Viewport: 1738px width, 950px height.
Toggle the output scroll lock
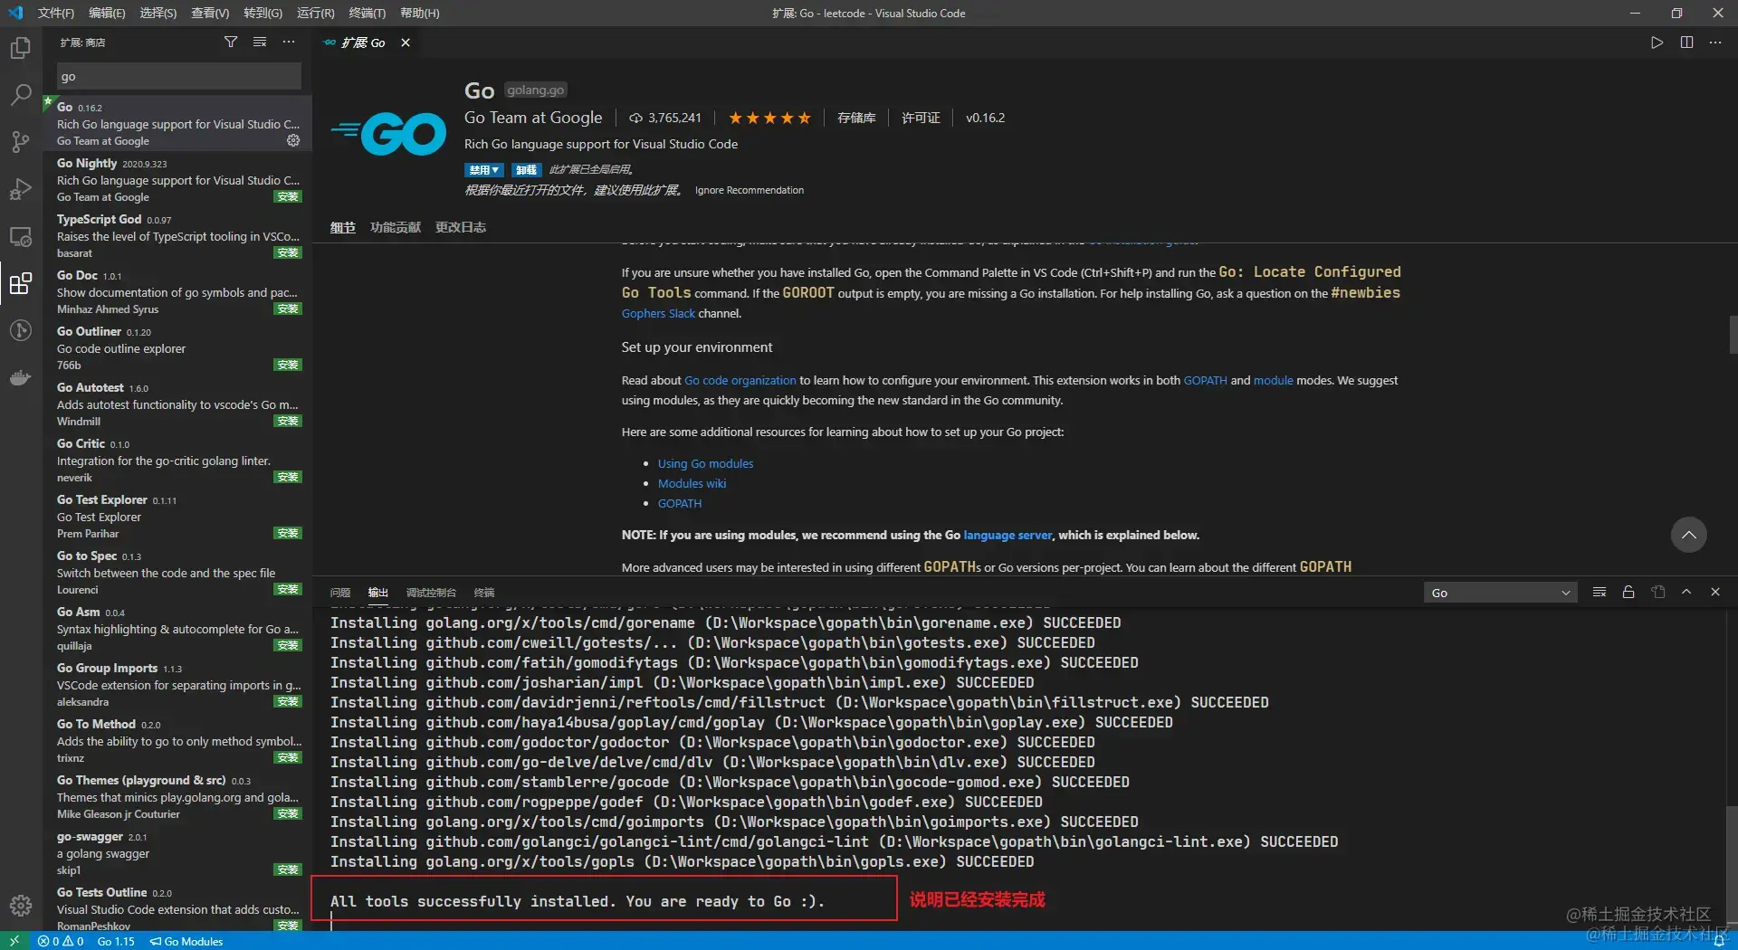[1628, 592]
